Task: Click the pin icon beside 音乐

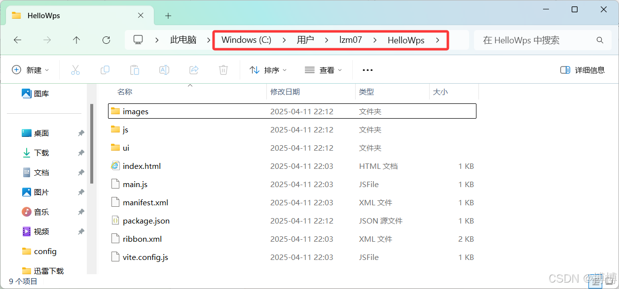Action: [x=81, y=212]
